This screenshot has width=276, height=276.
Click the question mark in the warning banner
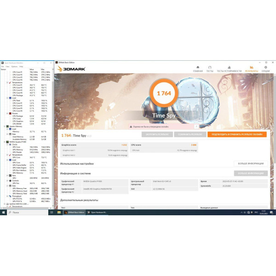coord(196,126)
